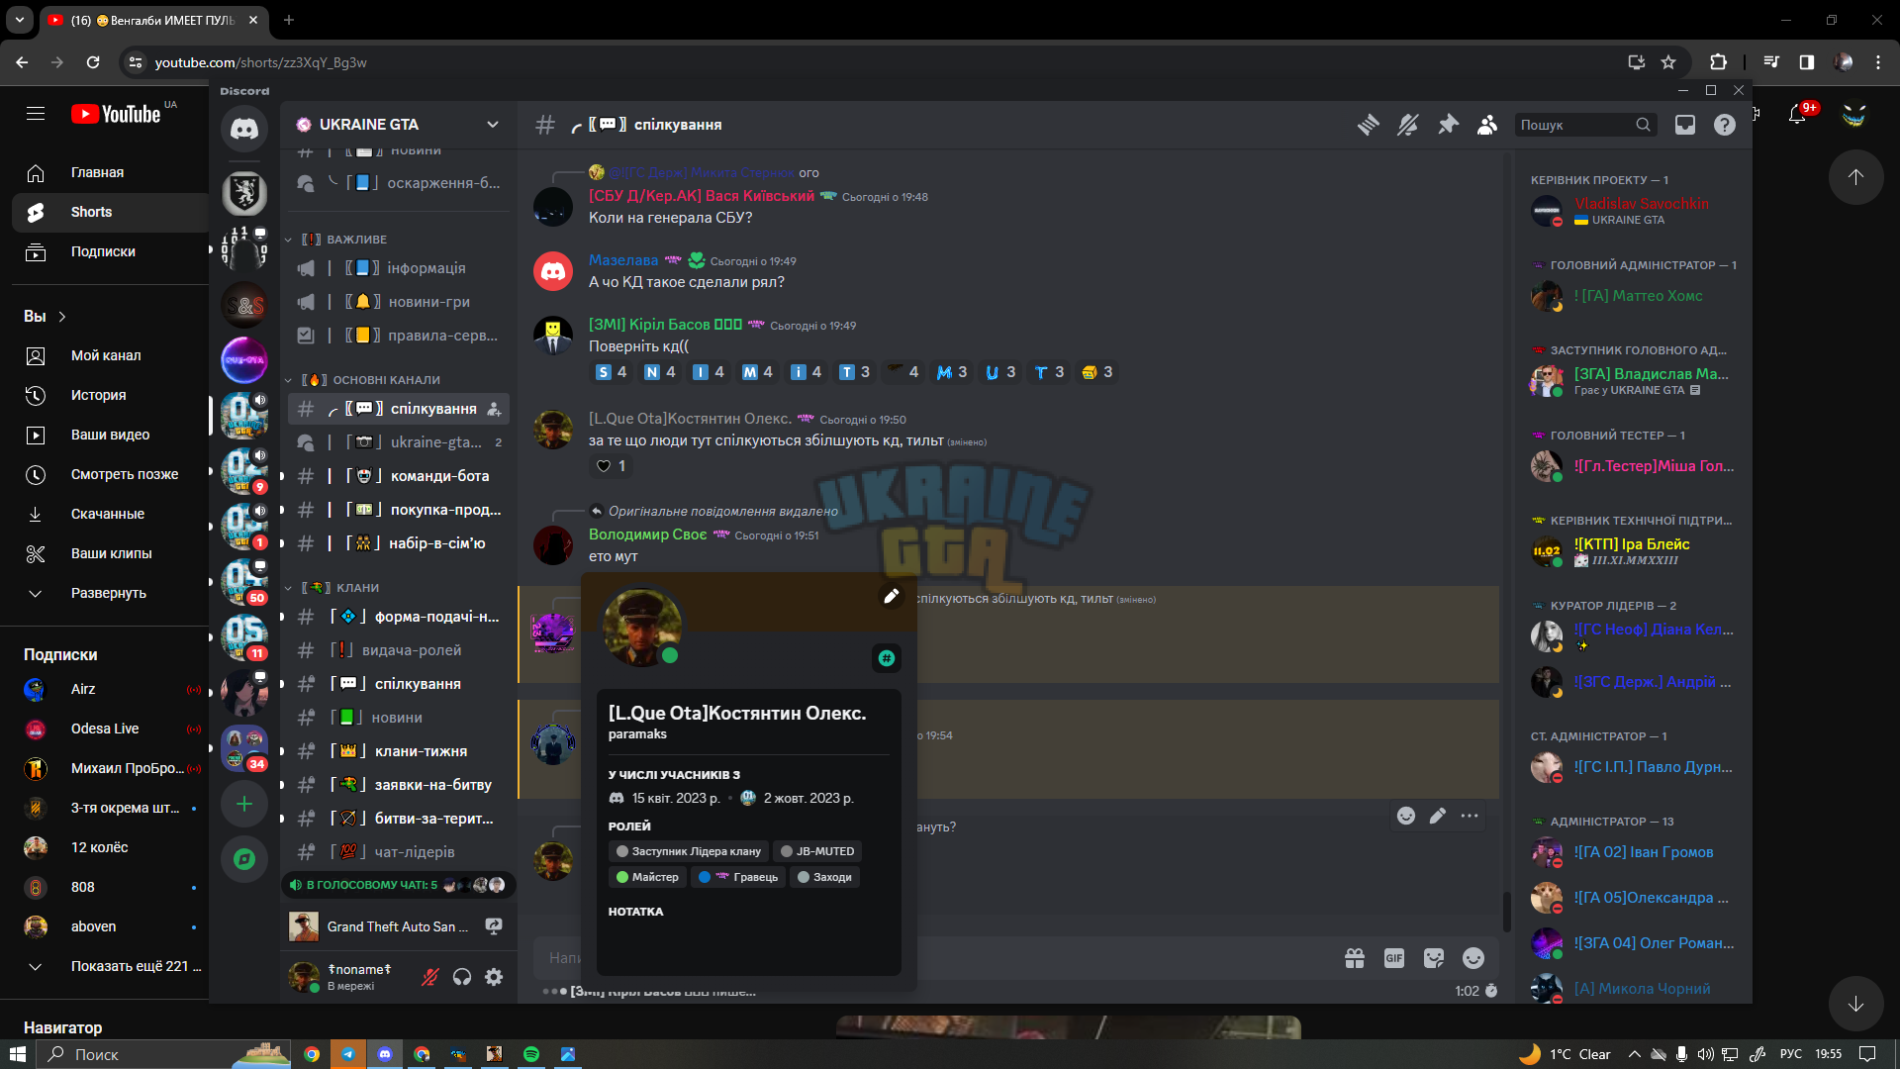Screen dimensions: 1900x1069
Task: Open Chrome extensions puzzle icon
Action: (x=1718, y=62)
